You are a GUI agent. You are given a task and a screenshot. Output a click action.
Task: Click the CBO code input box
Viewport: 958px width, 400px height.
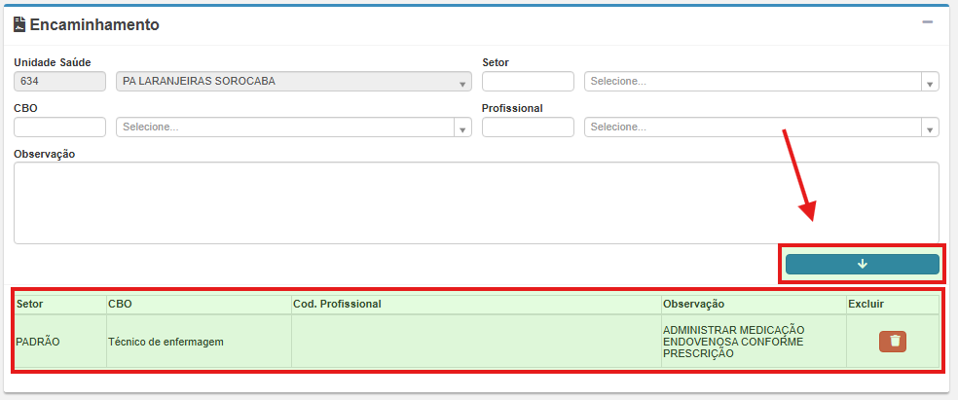(x=59, y=127)
